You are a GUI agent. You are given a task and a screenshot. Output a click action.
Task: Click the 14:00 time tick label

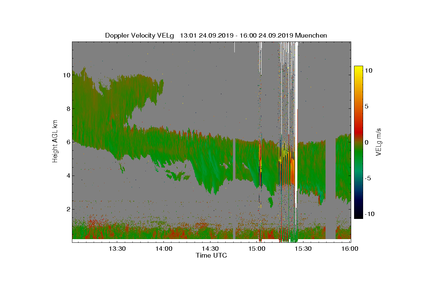click(x=163, y=249)
